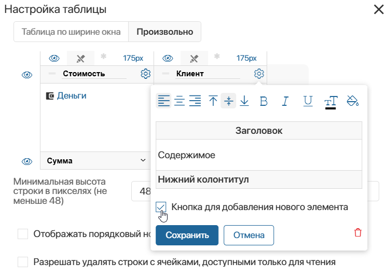Delete column with red trash icon

tap(358, 232)
